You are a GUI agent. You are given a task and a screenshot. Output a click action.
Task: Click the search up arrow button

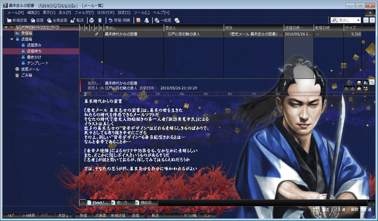[372, 20]
